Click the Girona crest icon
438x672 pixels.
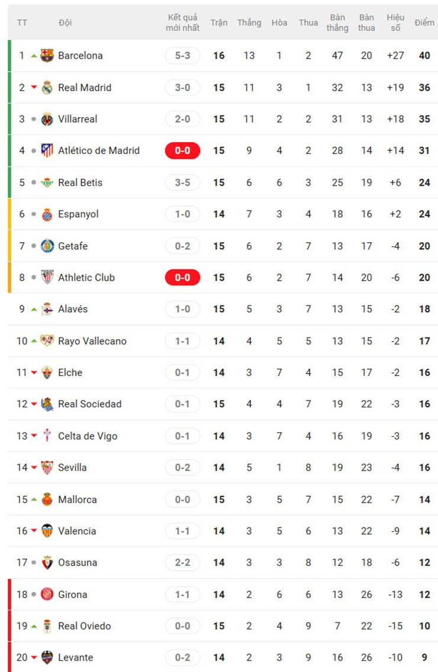coord(47,594)
